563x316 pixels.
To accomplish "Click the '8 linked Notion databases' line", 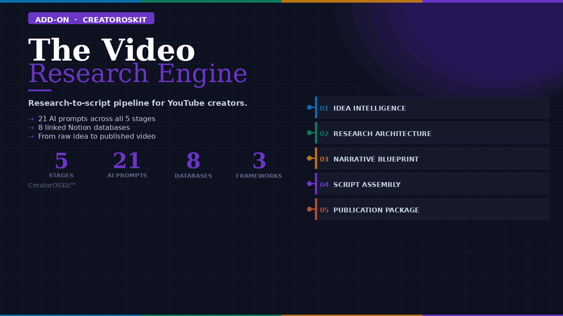I will click(84, 128).
